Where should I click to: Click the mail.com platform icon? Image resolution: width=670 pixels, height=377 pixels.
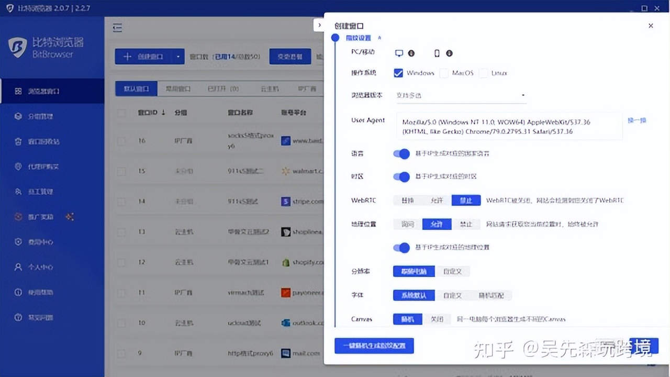(x=286, y=353)
